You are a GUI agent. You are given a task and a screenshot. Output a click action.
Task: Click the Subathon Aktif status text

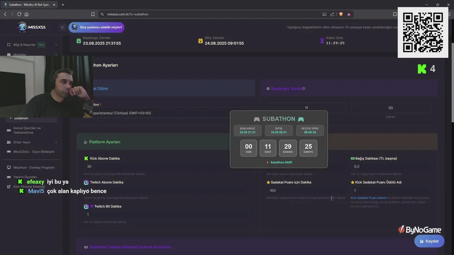tap(279, 162)
